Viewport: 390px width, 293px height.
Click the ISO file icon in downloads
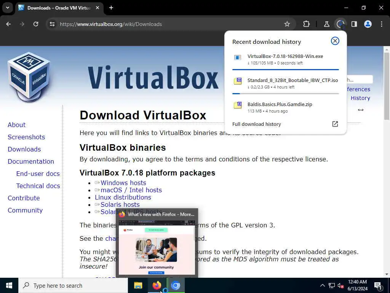coord(238,81)
